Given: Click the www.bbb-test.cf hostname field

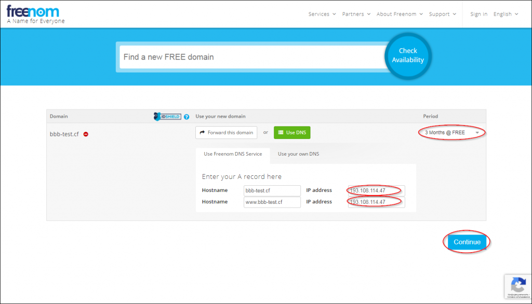Looking at the screenshot, I should (x=272, y=202).
